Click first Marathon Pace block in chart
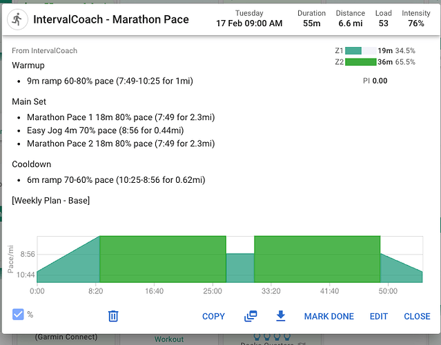Screen dimensions: 441x345 tap(163, 259)
